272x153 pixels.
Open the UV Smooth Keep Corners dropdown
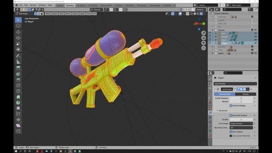point(241,124)
